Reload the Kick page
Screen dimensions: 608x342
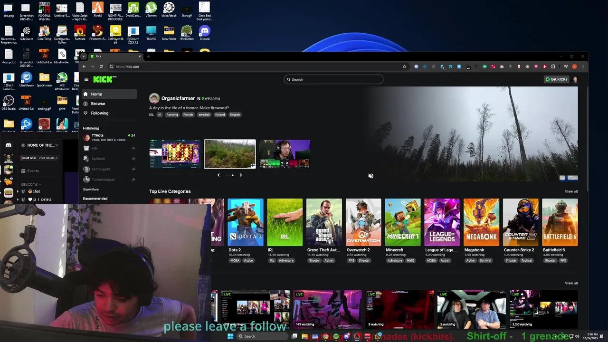tap(101, 66)
